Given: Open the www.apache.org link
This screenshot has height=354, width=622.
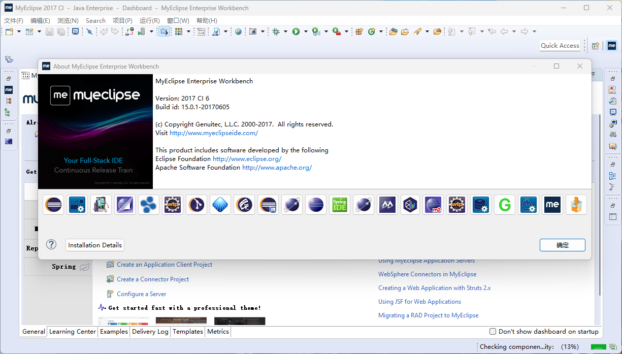Looking at the screenshot, I should point(277,168).
